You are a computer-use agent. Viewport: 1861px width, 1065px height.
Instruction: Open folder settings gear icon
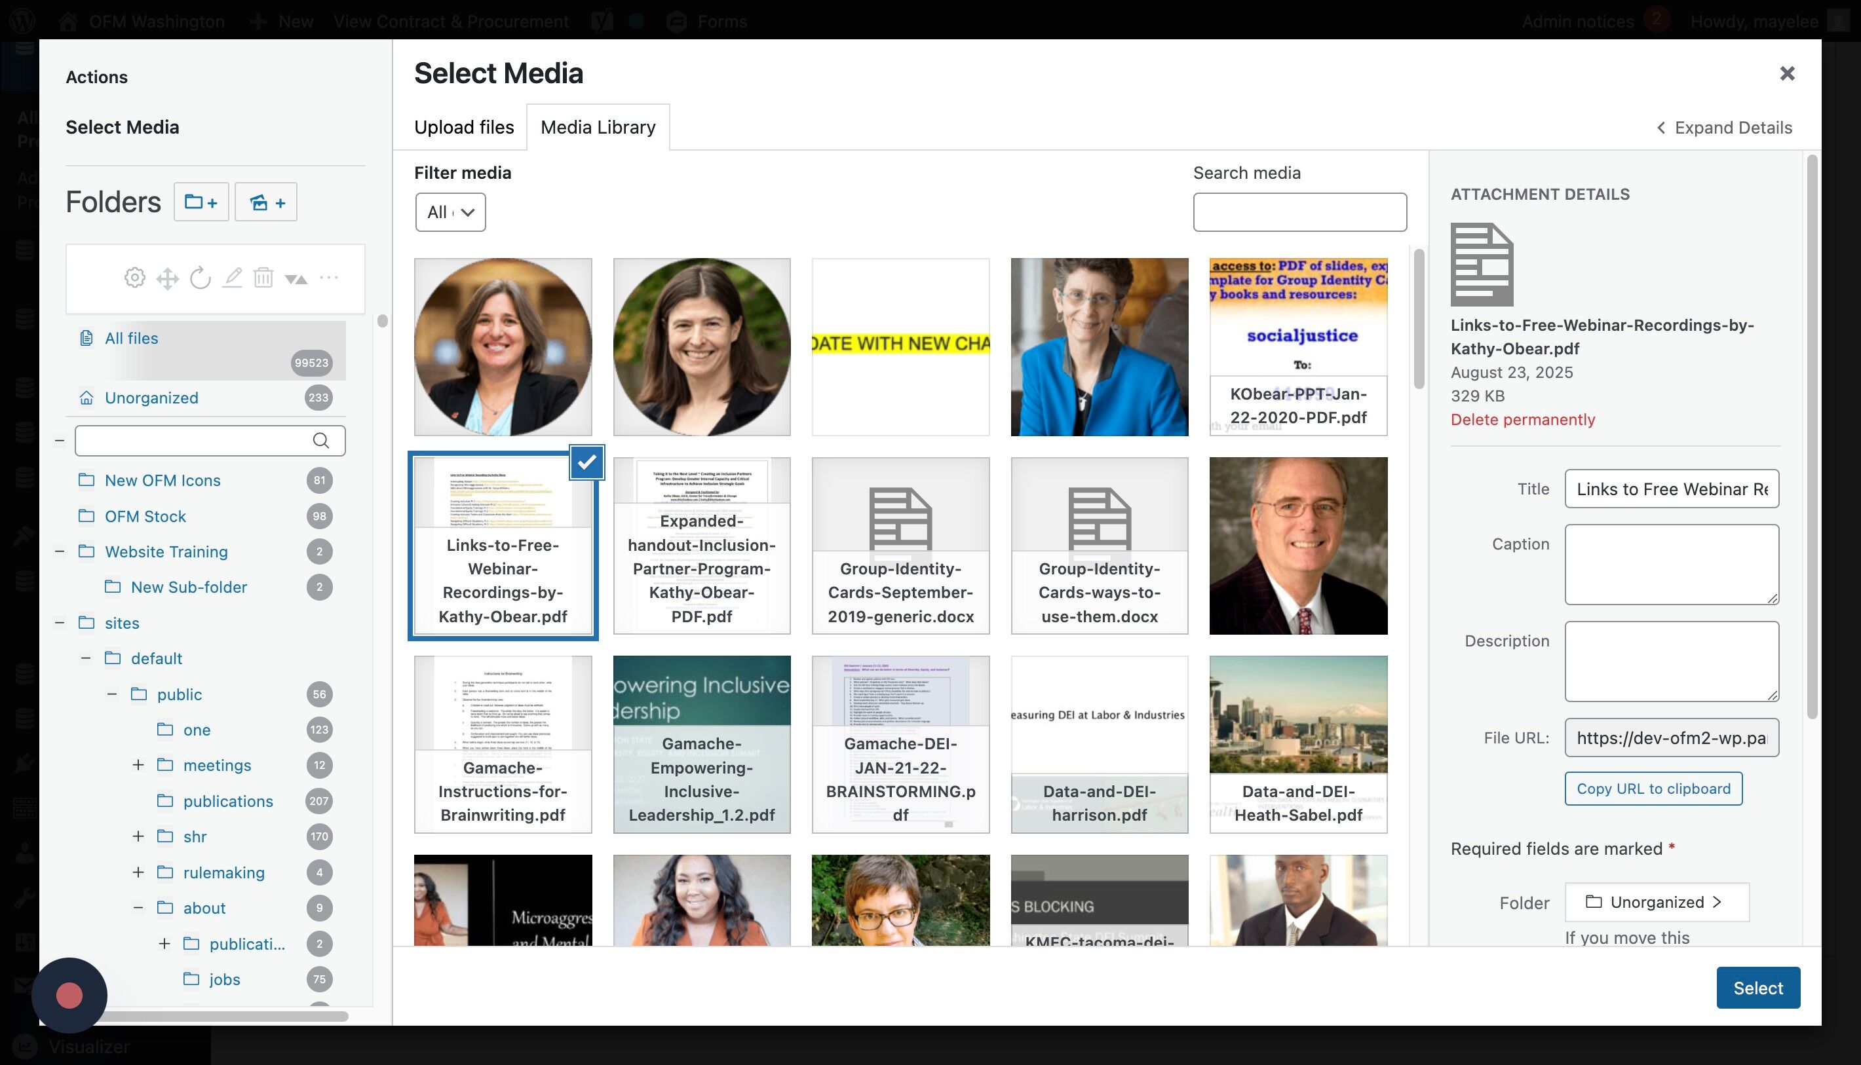[134, 278]
